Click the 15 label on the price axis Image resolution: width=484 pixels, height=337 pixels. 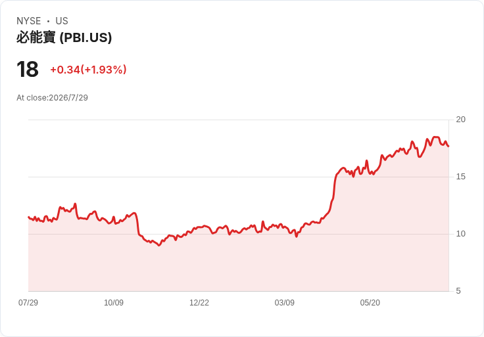460,177
